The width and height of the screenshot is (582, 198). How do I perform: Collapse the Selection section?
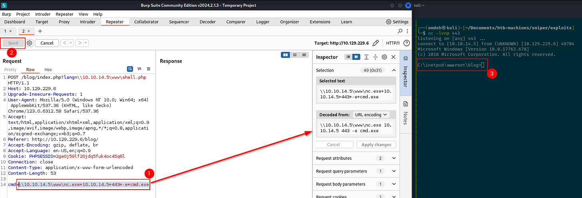click(x=394, y=70)
